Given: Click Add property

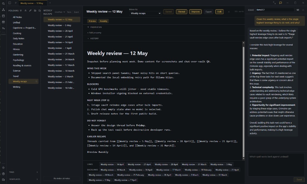Looking at the screenshot, I should [x=94, y=33].
